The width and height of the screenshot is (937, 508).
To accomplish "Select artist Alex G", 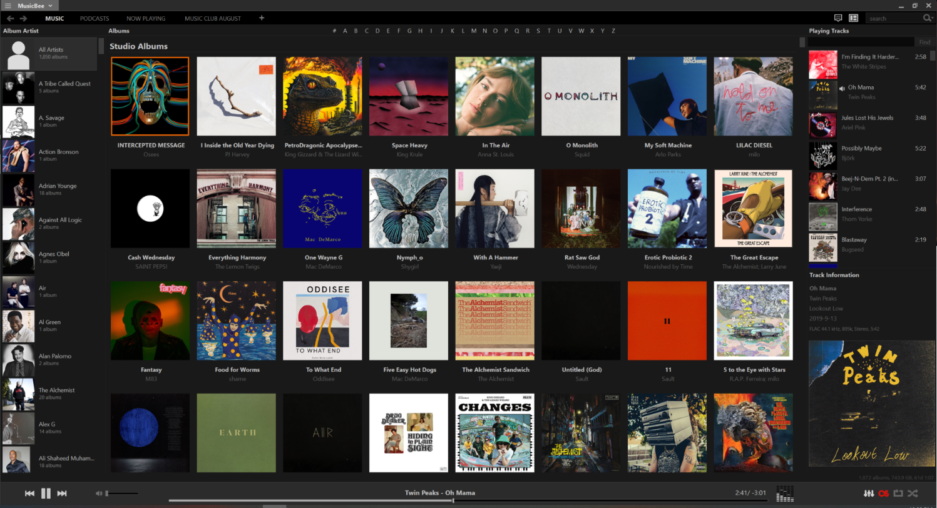I will tap(49, 427).
